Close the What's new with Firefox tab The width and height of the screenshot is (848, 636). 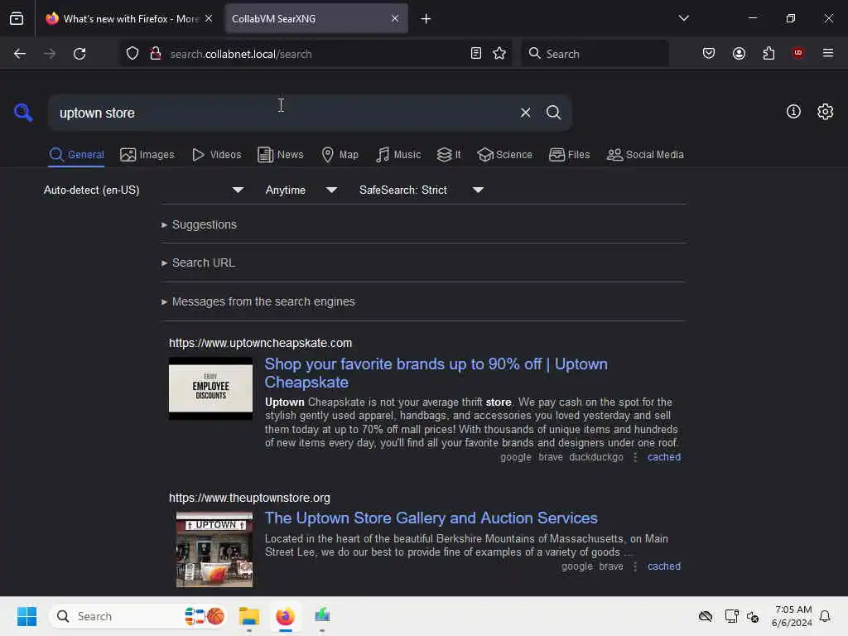click(x=209, y=18)
